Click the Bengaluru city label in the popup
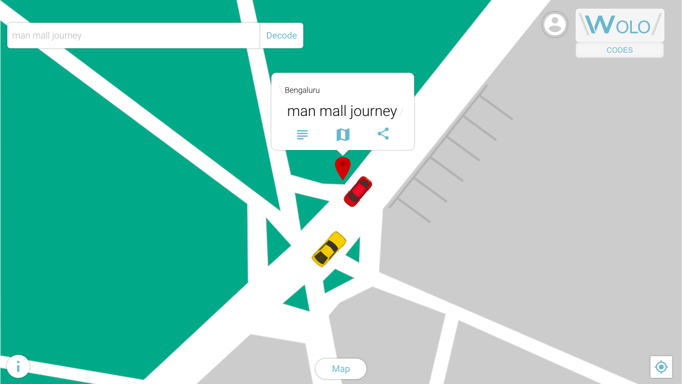This screenshot has height=384, width=682. click(302, 90)
